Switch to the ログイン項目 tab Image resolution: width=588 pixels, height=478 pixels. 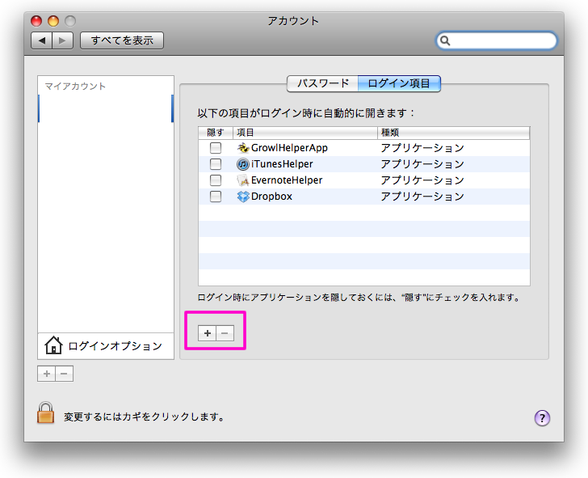point(399,83)
